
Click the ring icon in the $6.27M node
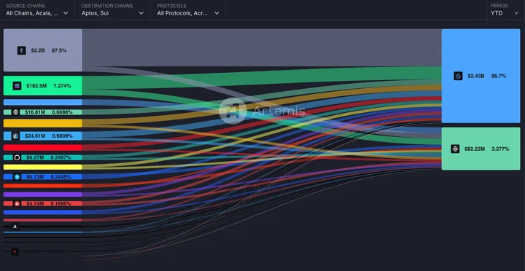(17, 157)
